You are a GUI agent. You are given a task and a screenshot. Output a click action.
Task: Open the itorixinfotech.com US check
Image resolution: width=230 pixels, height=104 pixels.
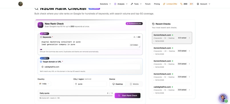(172, 51)
